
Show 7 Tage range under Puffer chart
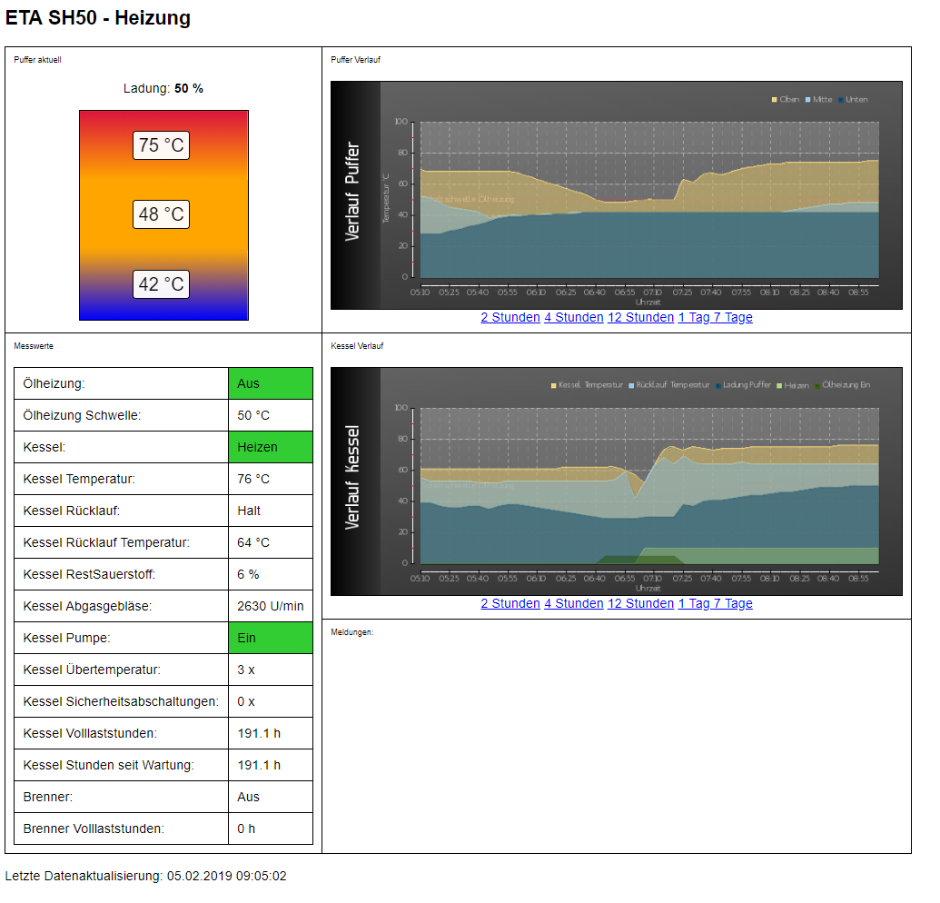point(733,317)
